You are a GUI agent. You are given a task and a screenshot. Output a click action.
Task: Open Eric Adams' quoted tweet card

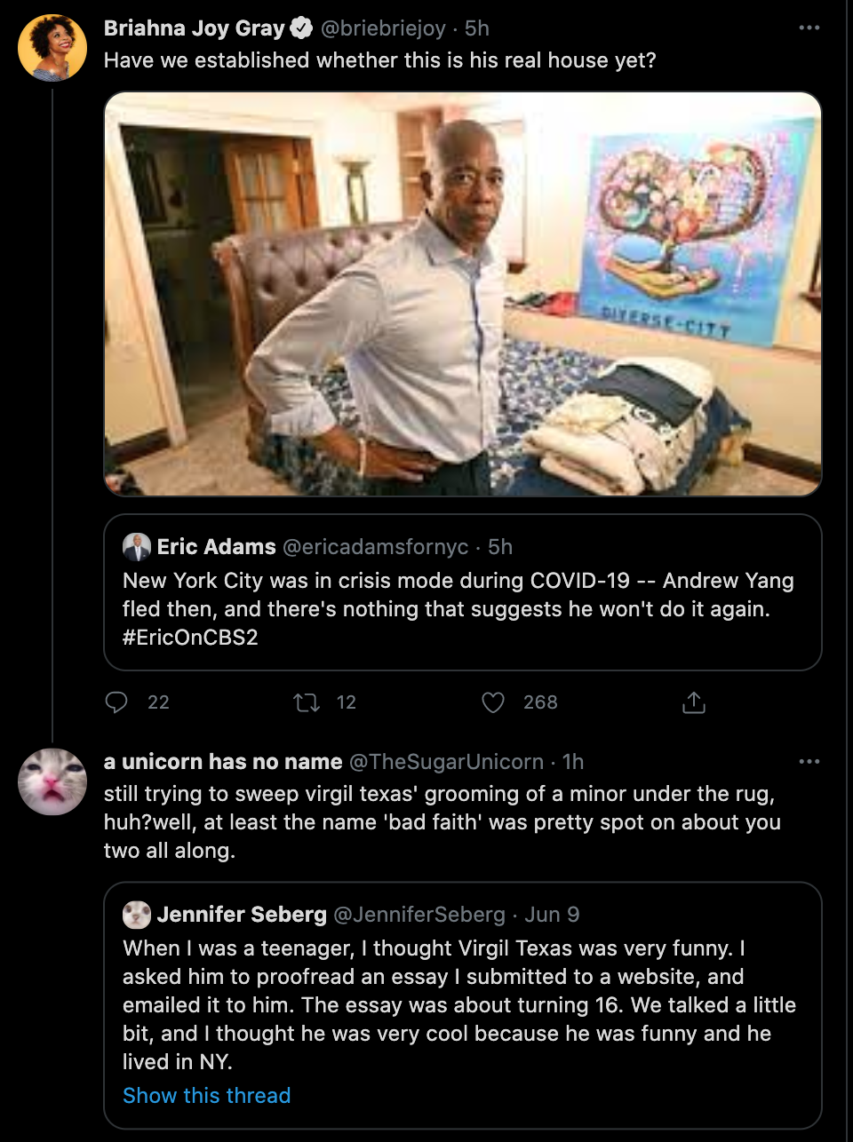463,592
